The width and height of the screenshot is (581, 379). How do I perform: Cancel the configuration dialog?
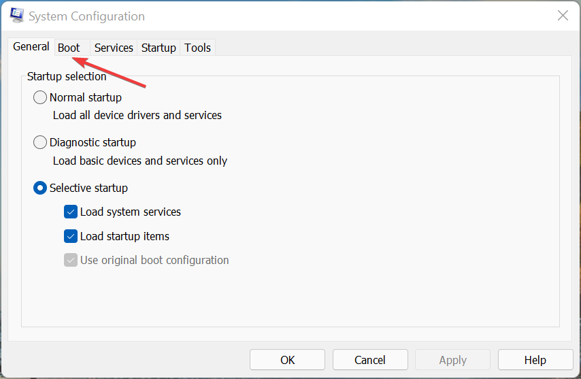click(x=370, y=360)
